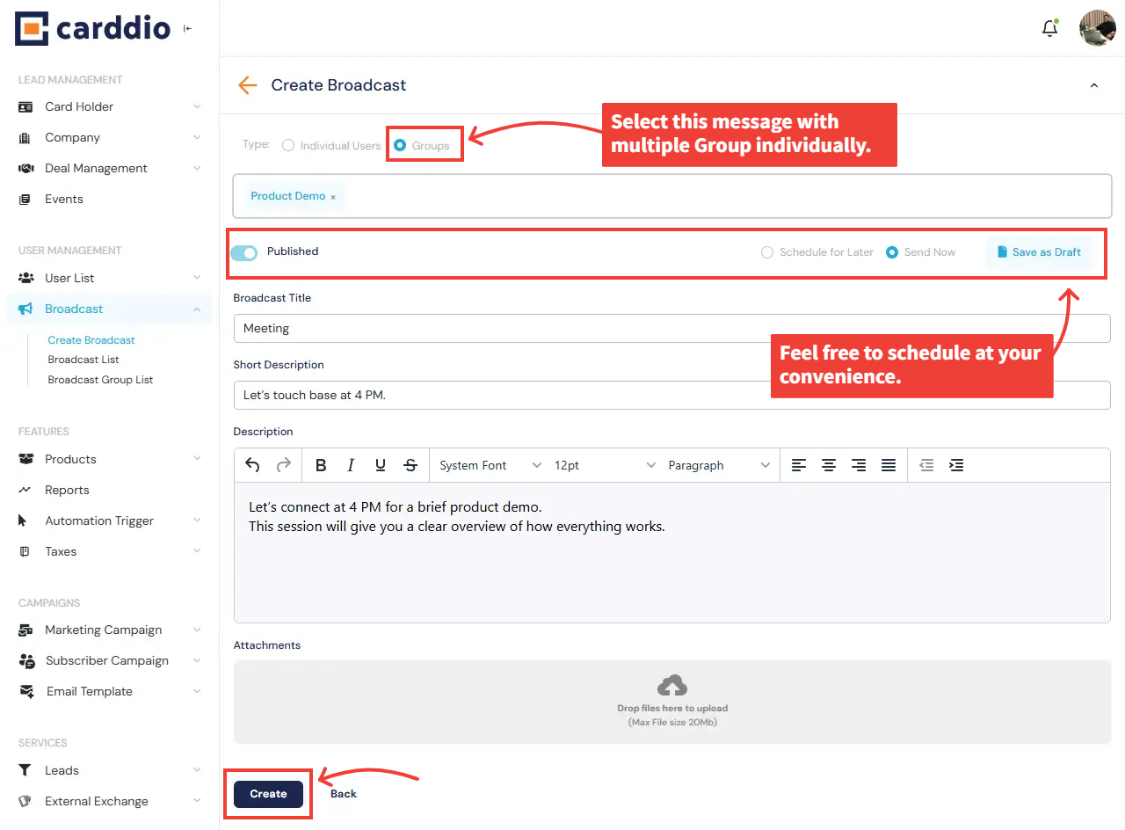This screenshot has width=1125, height=830.
Task: Expand the Marketing Campaign sidebar menu
Action: click(x=103, y=630)
